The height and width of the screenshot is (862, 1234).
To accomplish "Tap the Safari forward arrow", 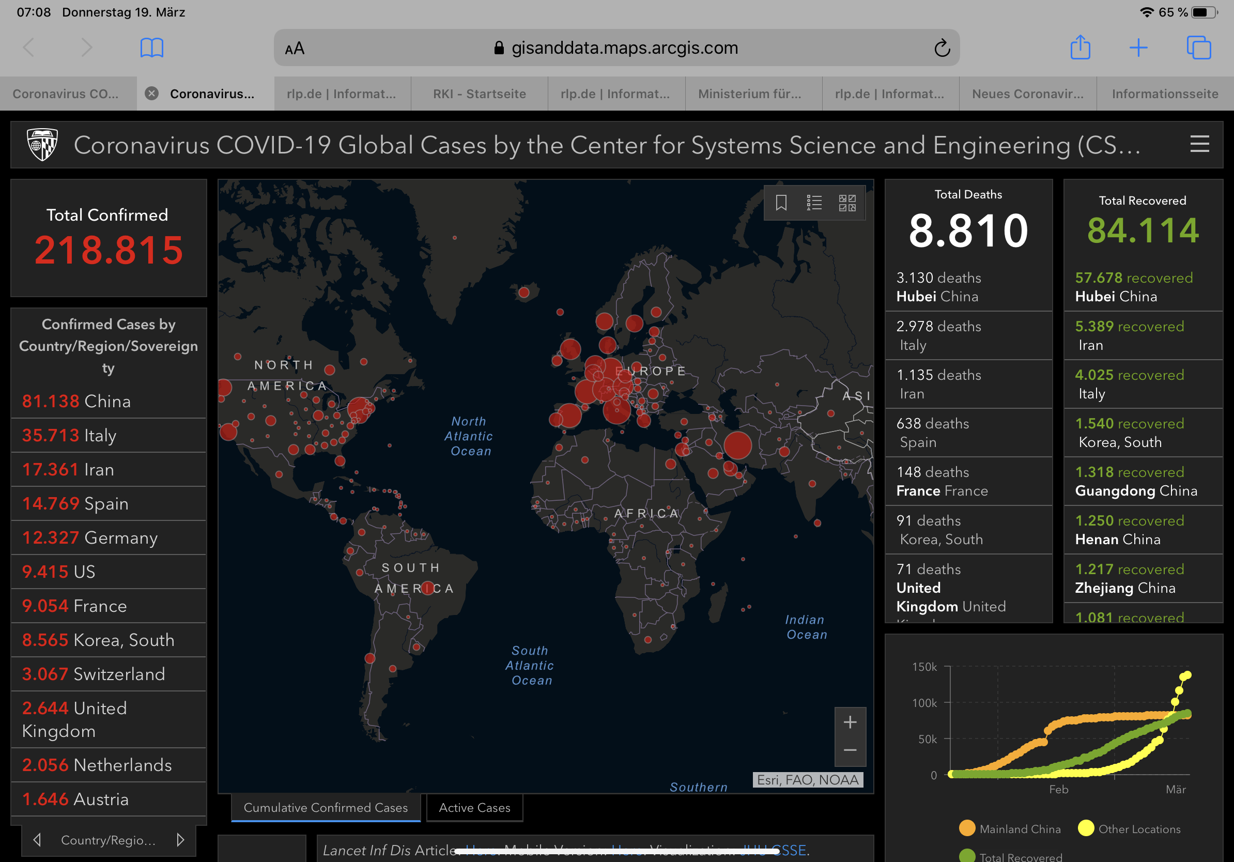I will click(x=86, y=48).
